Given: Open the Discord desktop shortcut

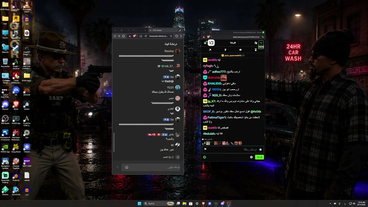Looking at the screenshot, I should point(5,105).
